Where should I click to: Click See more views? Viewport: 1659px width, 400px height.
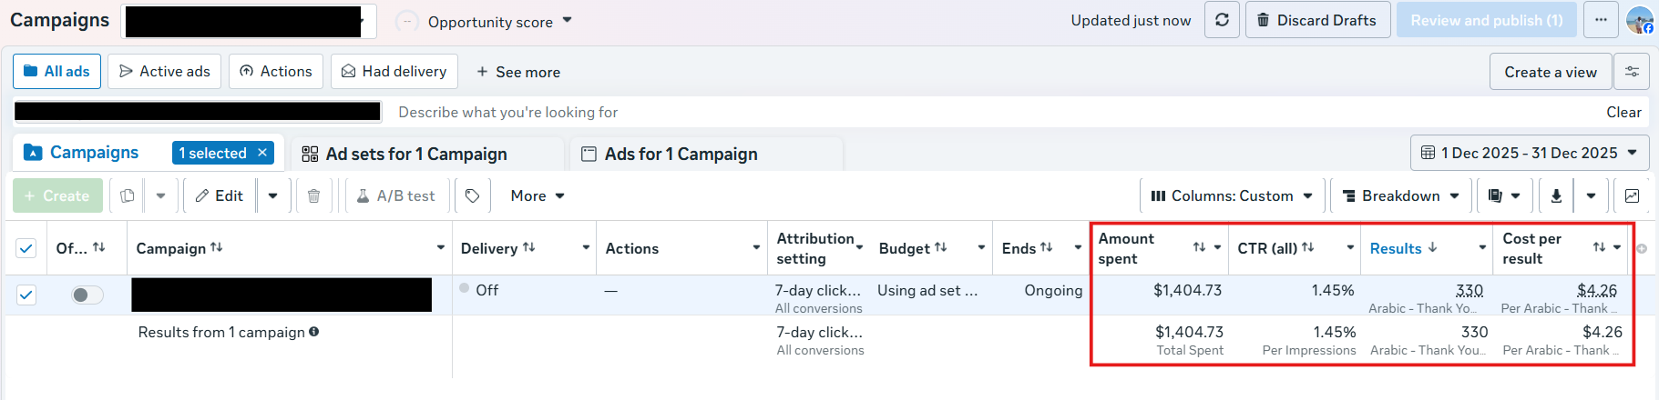click(x=518, y=72)
